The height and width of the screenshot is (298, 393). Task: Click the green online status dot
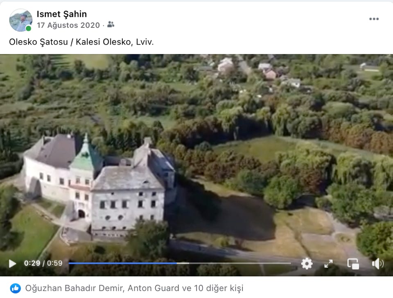tap(28, 28)
